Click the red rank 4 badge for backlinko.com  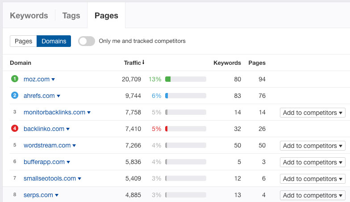coord(15,129)
